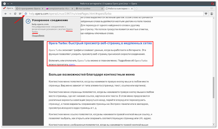Open the Opera main menu button
Viewport: 218px width, 129px height.
tap(8, 8)
